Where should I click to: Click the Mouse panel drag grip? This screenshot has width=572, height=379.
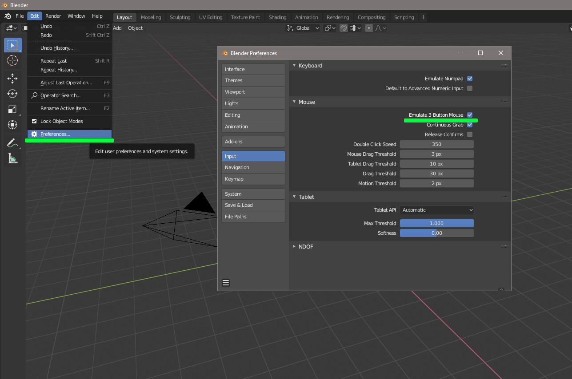(x=505, y=102)
